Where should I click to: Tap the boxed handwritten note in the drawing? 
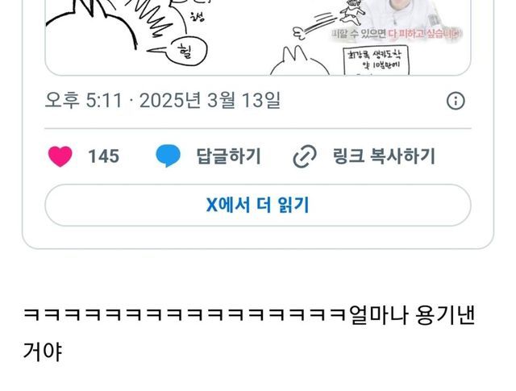click(377, 61)
